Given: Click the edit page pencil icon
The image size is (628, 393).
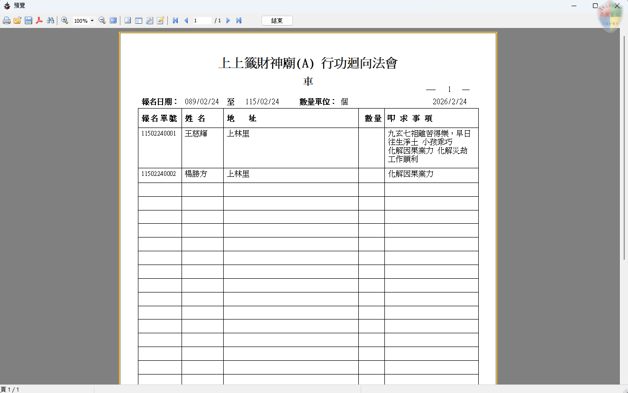Looking at the screenshot, I should (161, 21).
